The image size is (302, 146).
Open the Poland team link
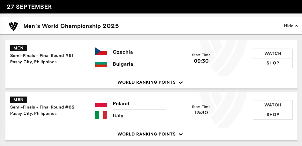(121, 104)
